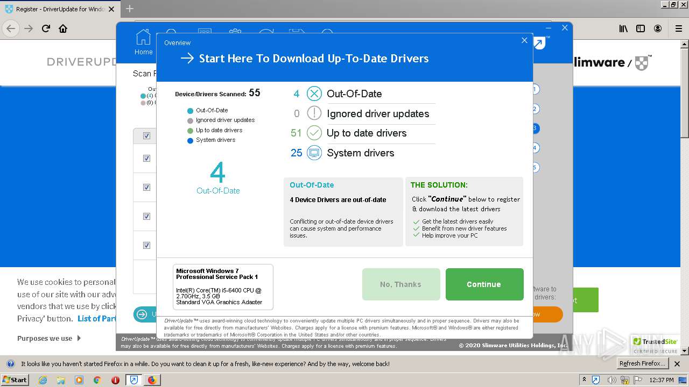Click the system clock 12:37 PM
This screenshot has width=689, height=387.
(662, 380)
